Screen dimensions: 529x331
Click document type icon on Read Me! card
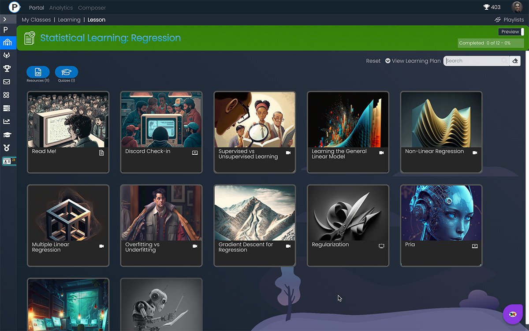(x=101, y=153)
